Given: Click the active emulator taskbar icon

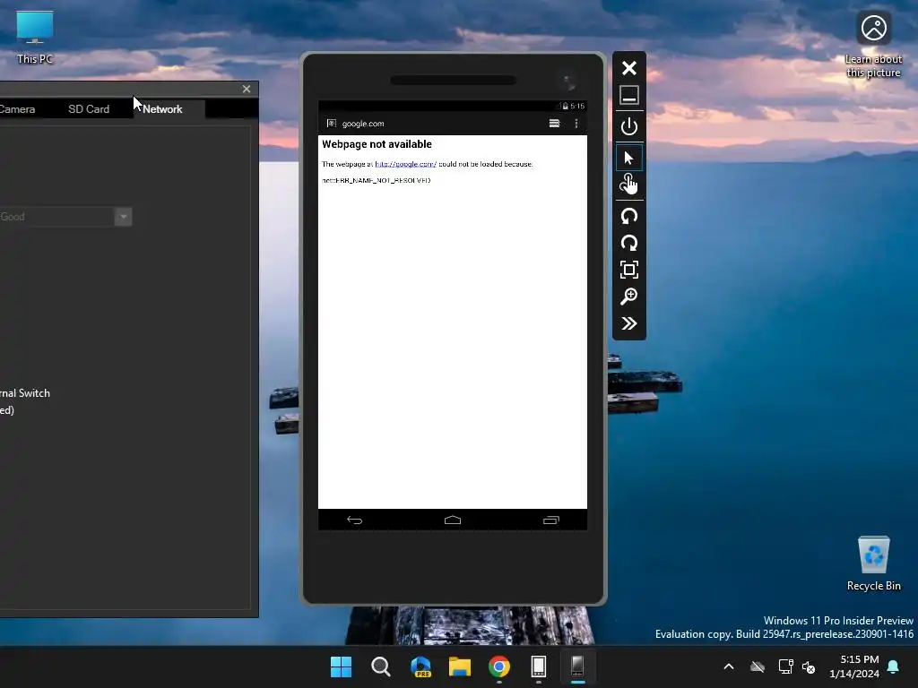Looking at the screenshot, I should [x=578, y=666].
